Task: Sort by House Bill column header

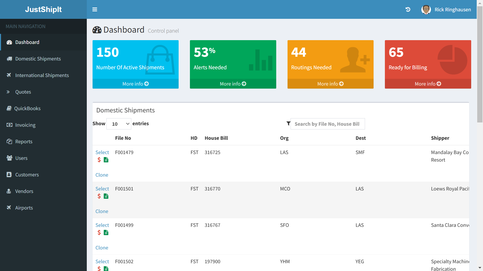Action: (216, 138)
